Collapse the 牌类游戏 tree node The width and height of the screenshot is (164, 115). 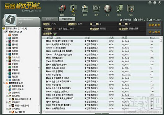pyautogui.click(x=7, y=102)
